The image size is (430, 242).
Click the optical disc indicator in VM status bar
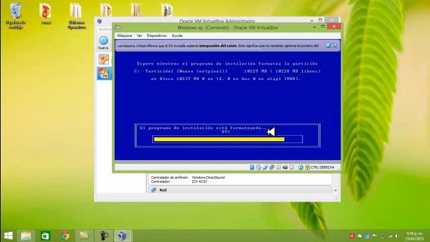(259, 167)
